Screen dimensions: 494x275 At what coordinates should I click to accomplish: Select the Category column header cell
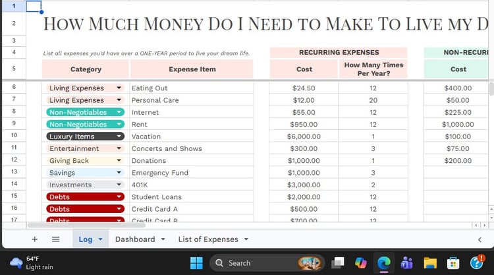(x=86, y=69)
